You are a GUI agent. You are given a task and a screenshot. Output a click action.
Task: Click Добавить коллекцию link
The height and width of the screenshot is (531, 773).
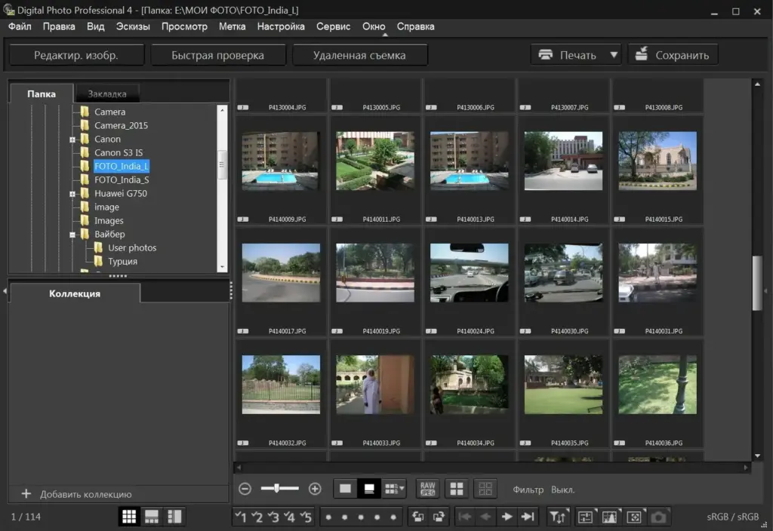click(86, 494)
